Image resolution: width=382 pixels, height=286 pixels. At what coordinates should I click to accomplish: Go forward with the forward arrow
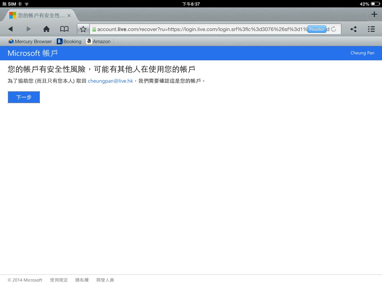pos(28,29)
